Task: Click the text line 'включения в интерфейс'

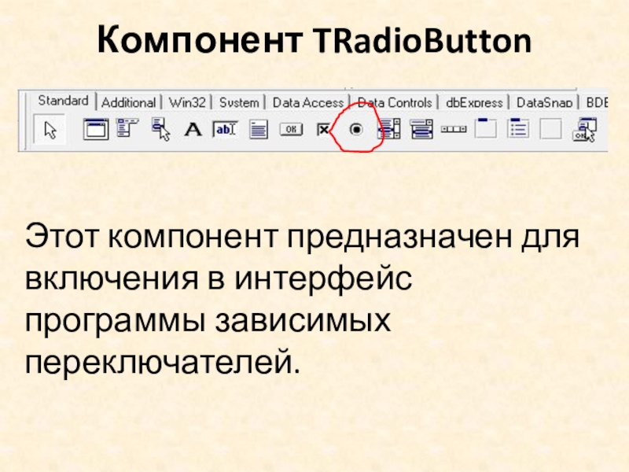Action: [x=219, y=278]
